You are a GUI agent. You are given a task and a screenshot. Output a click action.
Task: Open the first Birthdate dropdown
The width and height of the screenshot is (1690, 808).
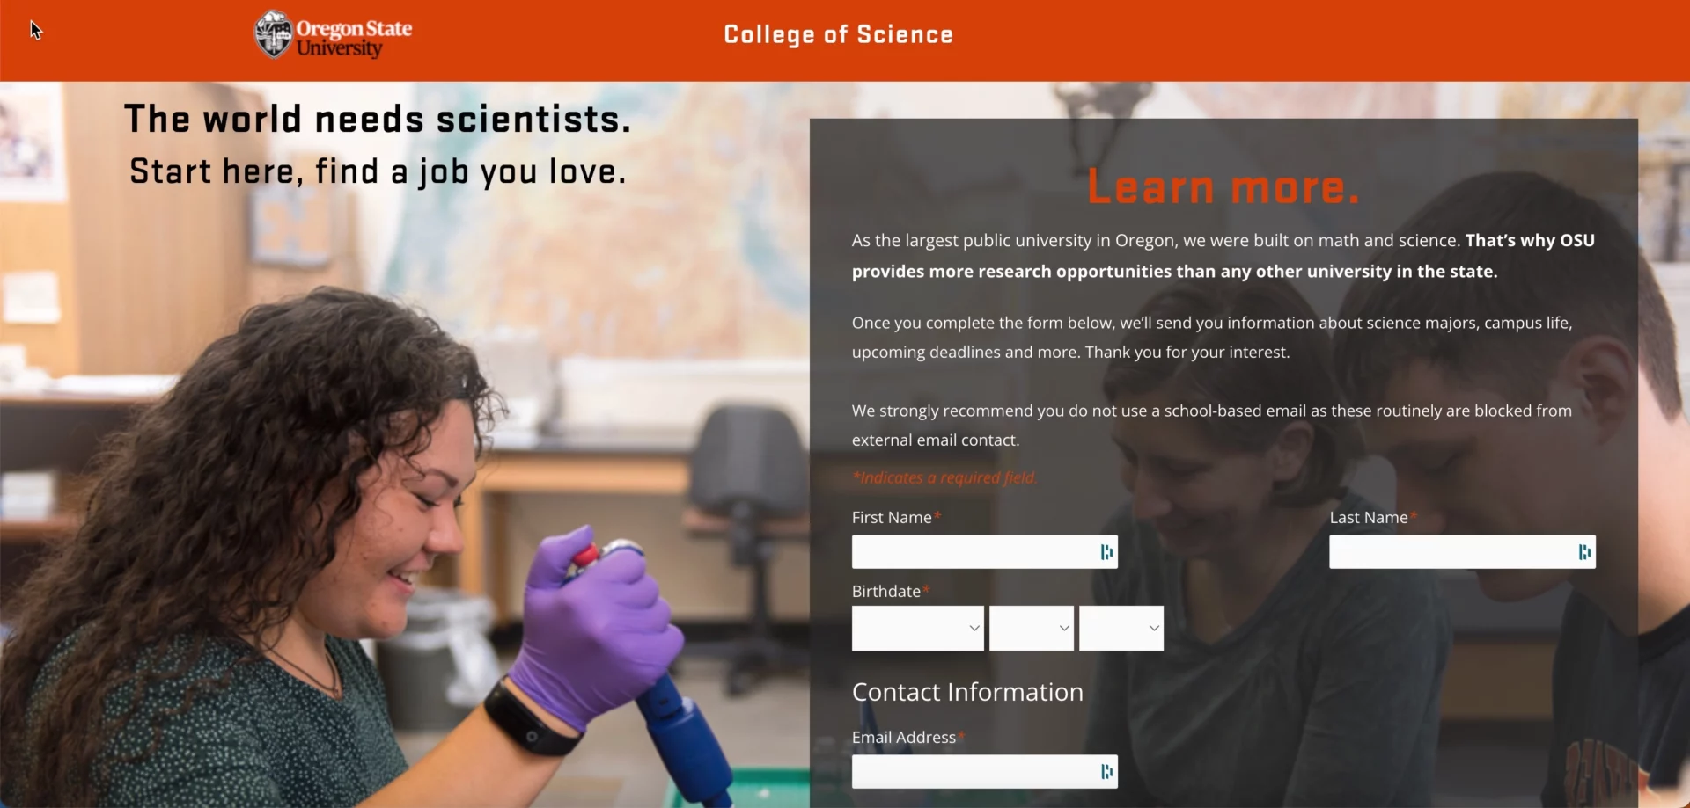point(917,628)
